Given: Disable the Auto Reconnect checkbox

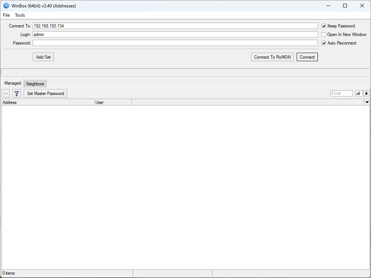Looking at the screenshot, I should pos(324,43).
